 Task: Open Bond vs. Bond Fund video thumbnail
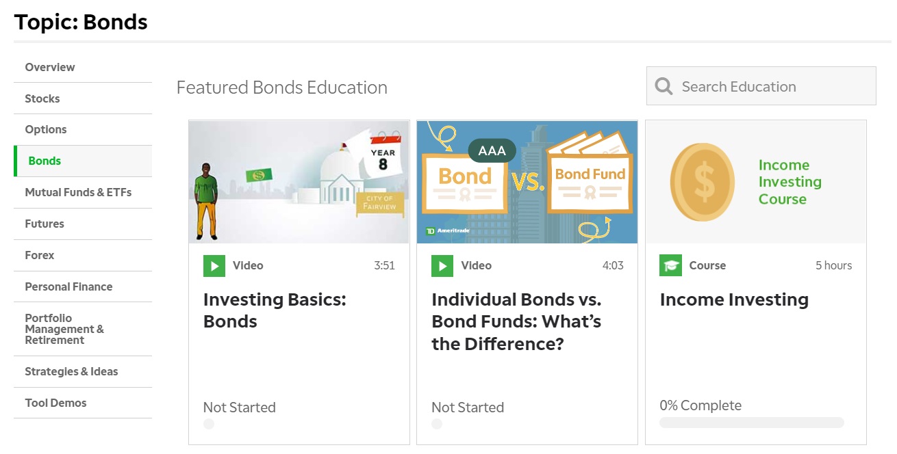(x=527, y=182)
